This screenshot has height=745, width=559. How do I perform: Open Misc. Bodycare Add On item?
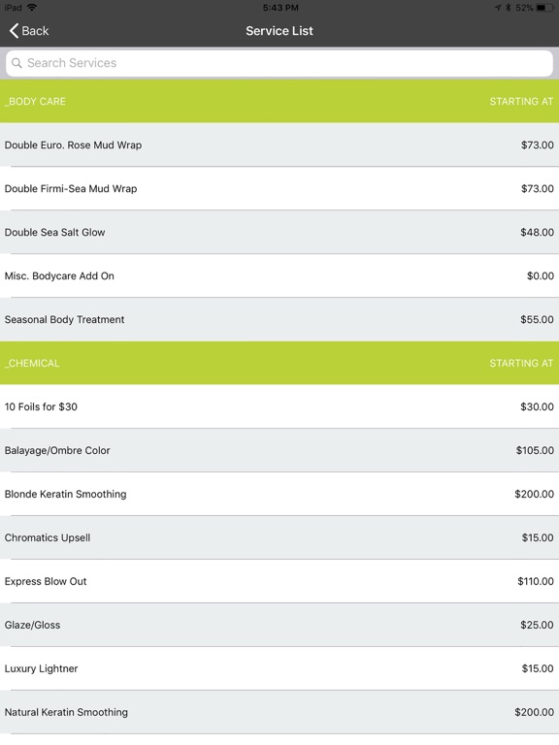(x=279, y=276)
